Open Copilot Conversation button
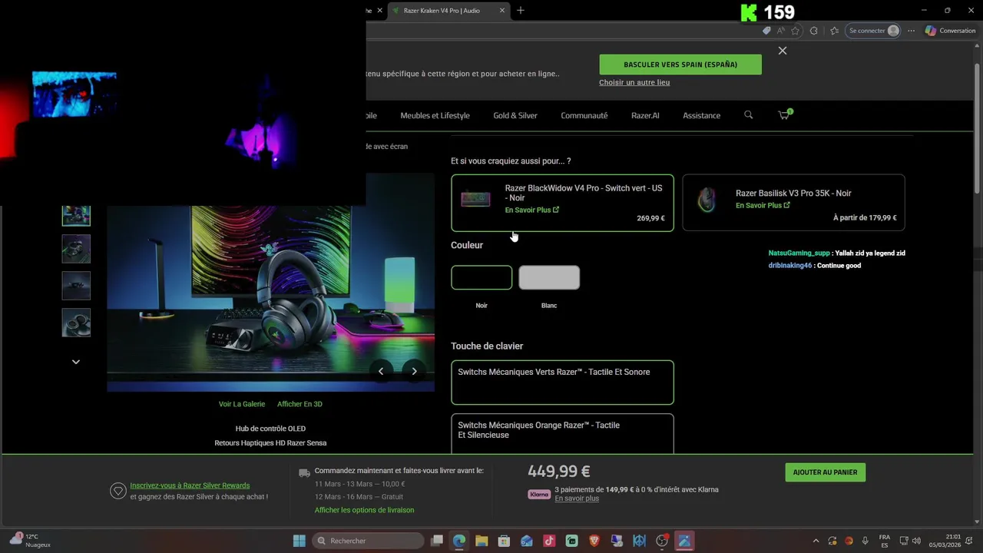The height and width of the screenshot is (553, 983). [x=951, y=31]
